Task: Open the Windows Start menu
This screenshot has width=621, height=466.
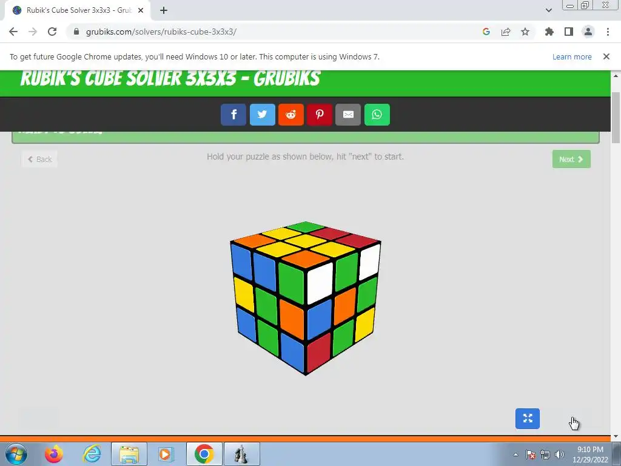Action: 16,454
